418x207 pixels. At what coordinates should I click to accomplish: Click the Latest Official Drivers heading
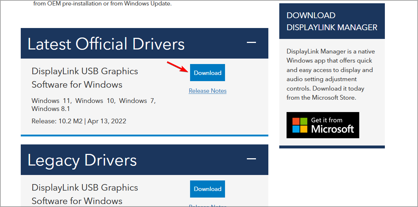(106, 44)
